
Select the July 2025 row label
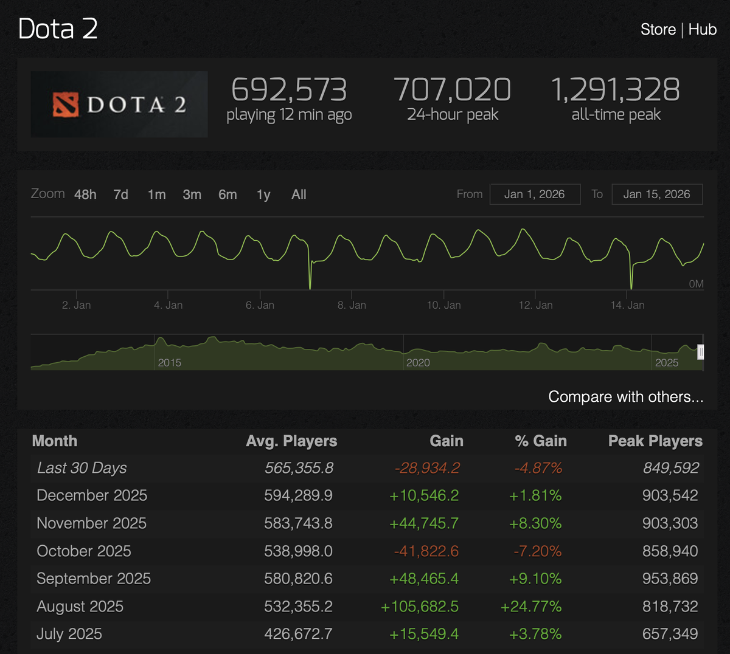pos(69,634)
